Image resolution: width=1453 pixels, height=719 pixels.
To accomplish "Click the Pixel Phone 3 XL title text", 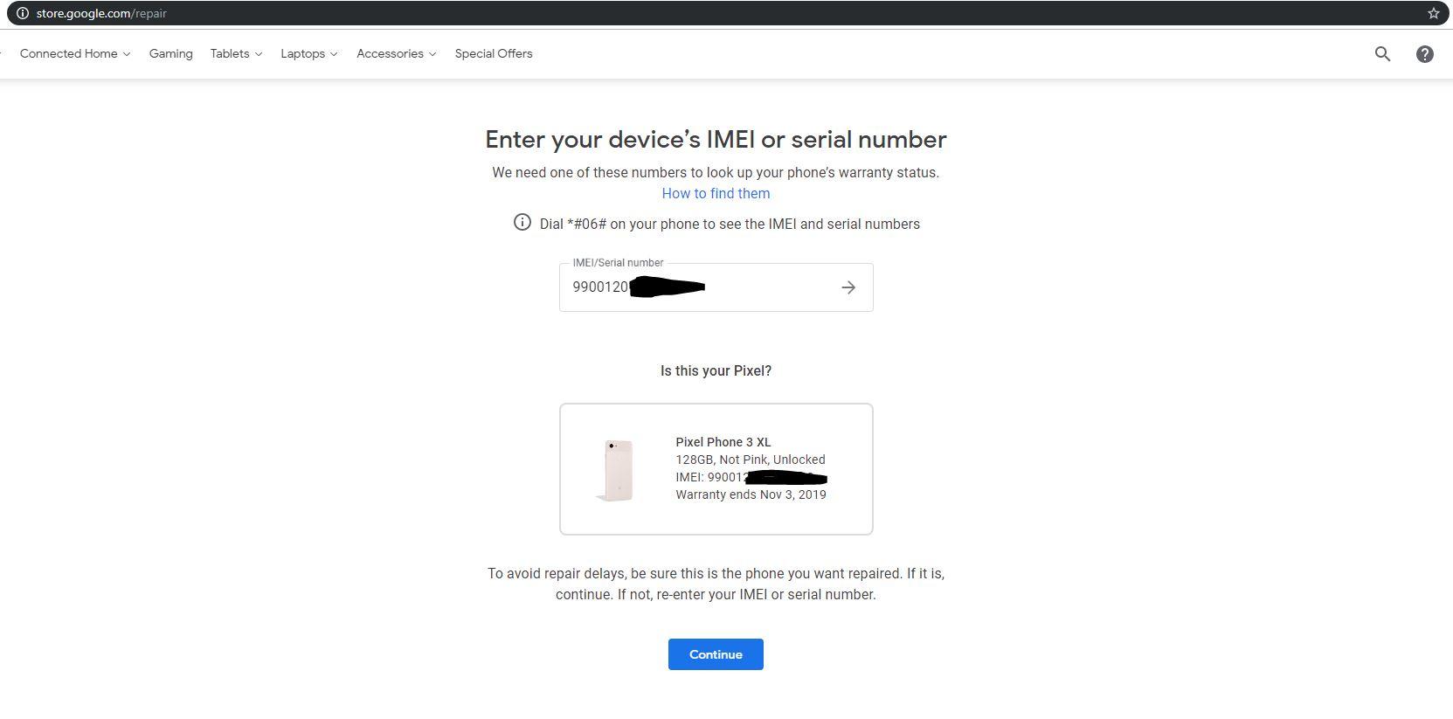I will (723, 442).
